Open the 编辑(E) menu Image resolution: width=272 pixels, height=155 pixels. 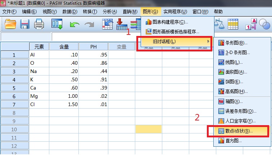click(29, 12)
